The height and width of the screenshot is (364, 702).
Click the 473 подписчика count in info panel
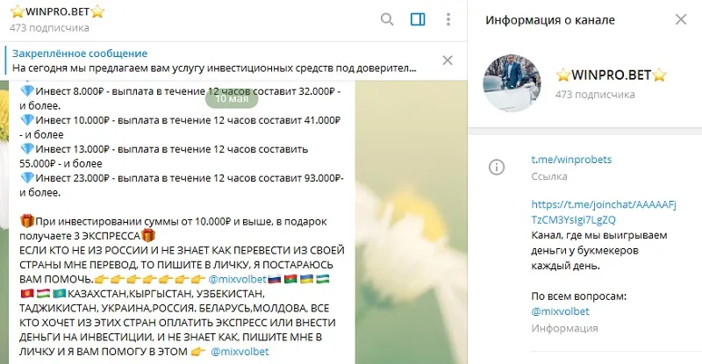point(595,95)
